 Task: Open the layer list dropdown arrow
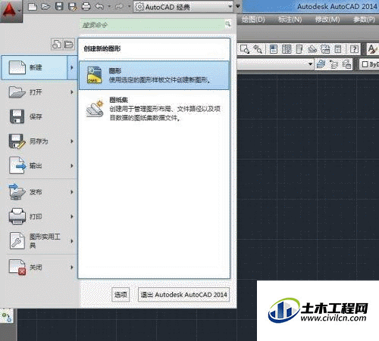click(311, 64)
